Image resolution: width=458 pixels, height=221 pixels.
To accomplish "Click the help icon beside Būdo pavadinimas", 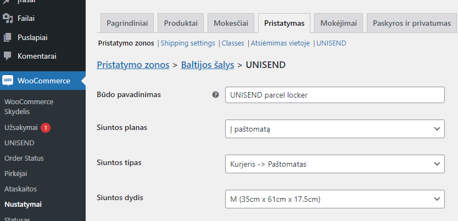I will point(216,94).
